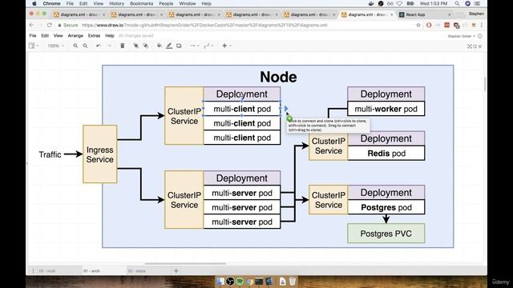This screenshot has height=288, width=513.
Task: Open draw.io Edit menu
Action: [x=45, y=35]
